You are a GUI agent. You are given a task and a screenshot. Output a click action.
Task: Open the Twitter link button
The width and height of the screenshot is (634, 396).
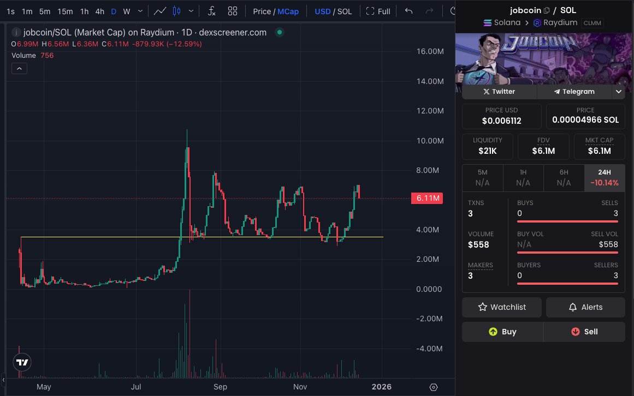(499, 92)
